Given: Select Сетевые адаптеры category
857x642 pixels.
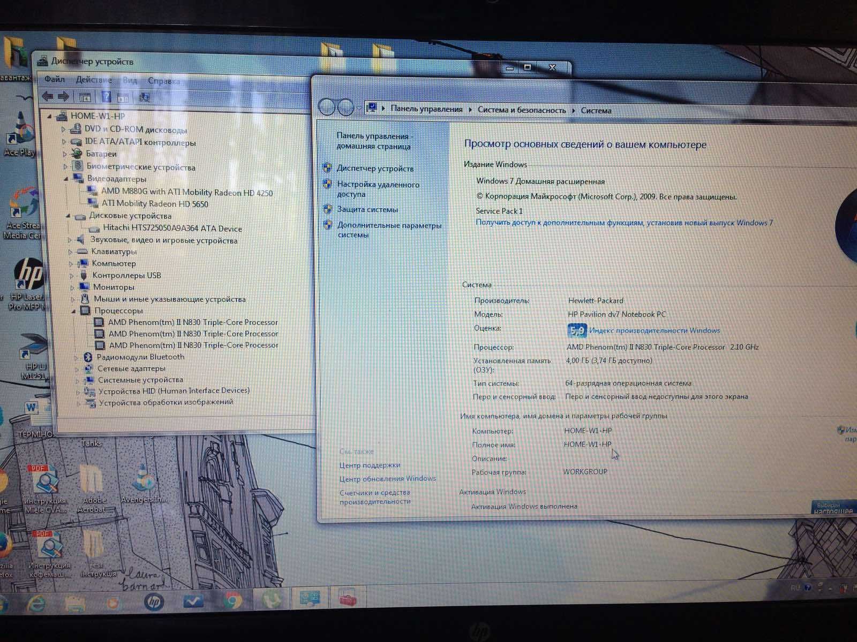Looking at the screenshot, I should click(x=131, y=369).
